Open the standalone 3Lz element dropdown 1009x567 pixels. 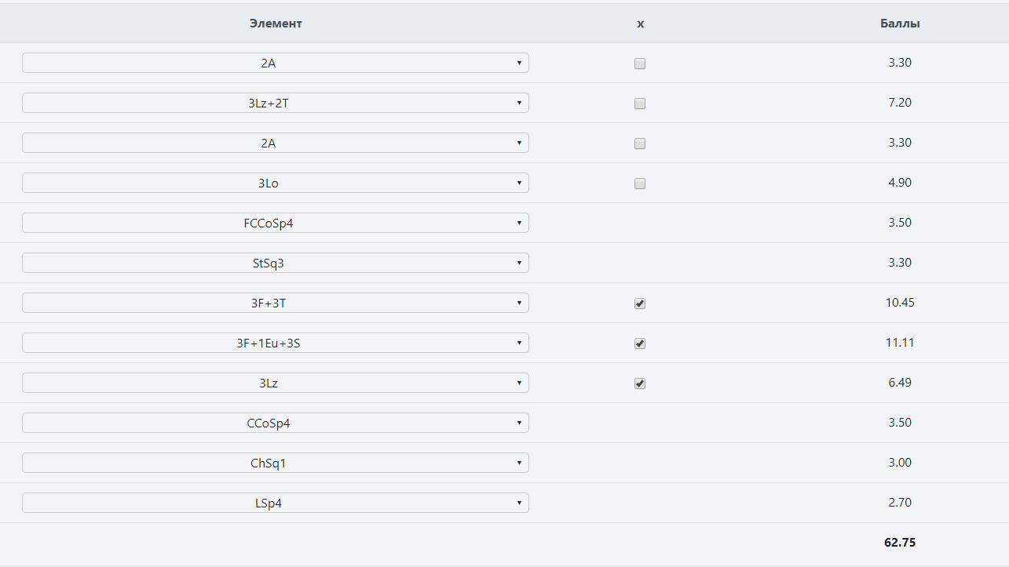275,383
